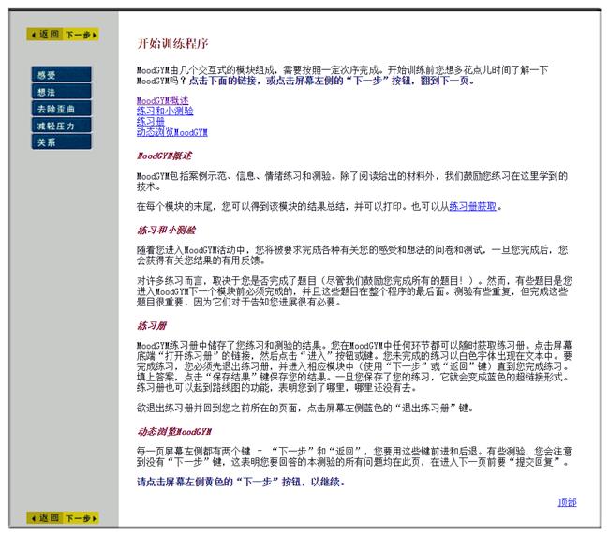The height and width of the screenshot is (536, 609).
Task: Select the 减轻压力 sidebar module
Action: [61, 125]
